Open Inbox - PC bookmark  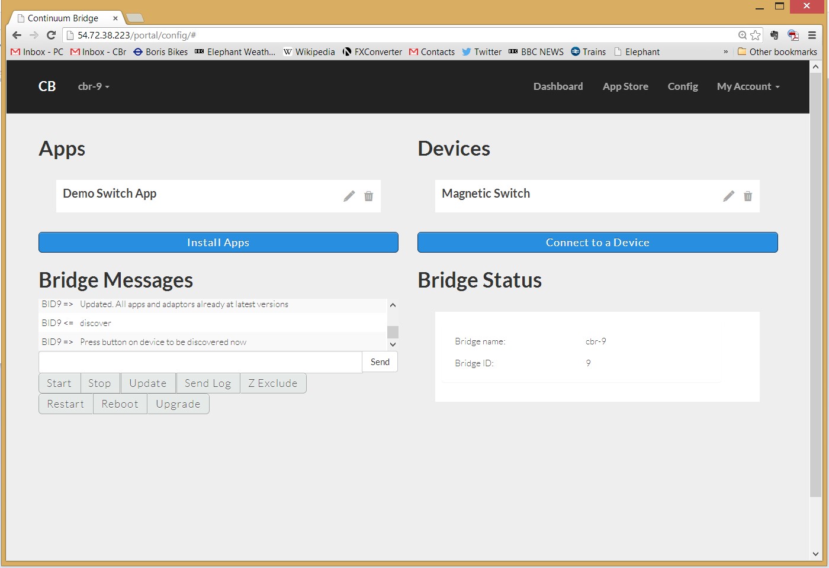point(37,51)
